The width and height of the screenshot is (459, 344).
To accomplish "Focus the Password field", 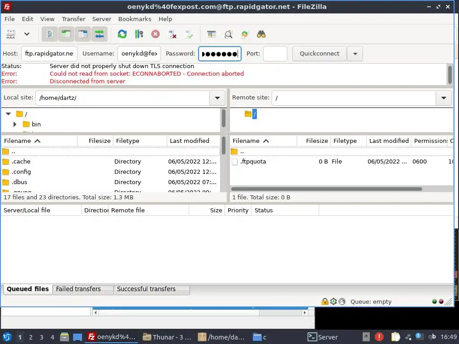I will 220,54.
